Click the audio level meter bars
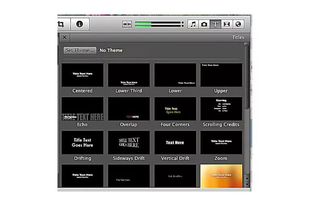 pos(158,24)
